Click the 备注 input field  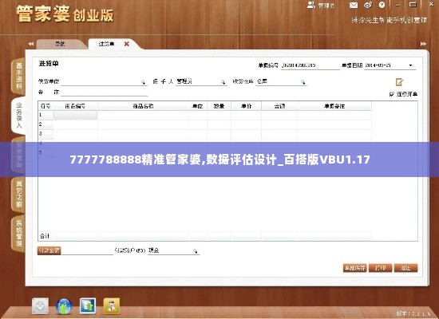104,92
